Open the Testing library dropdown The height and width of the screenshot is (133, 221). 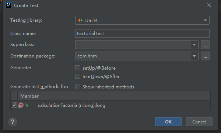point(142,20)
